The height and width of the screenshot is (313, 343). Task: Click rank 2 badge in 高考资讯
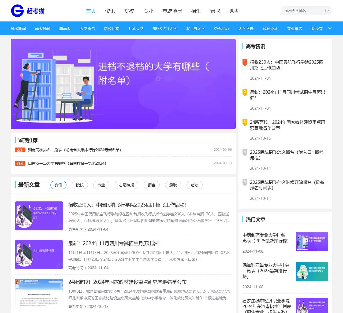point(245,92)
